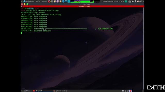Click the cyan lightning bolt launcher icon
The height and width of the screenshot is (92, 165).
point(69,1)
